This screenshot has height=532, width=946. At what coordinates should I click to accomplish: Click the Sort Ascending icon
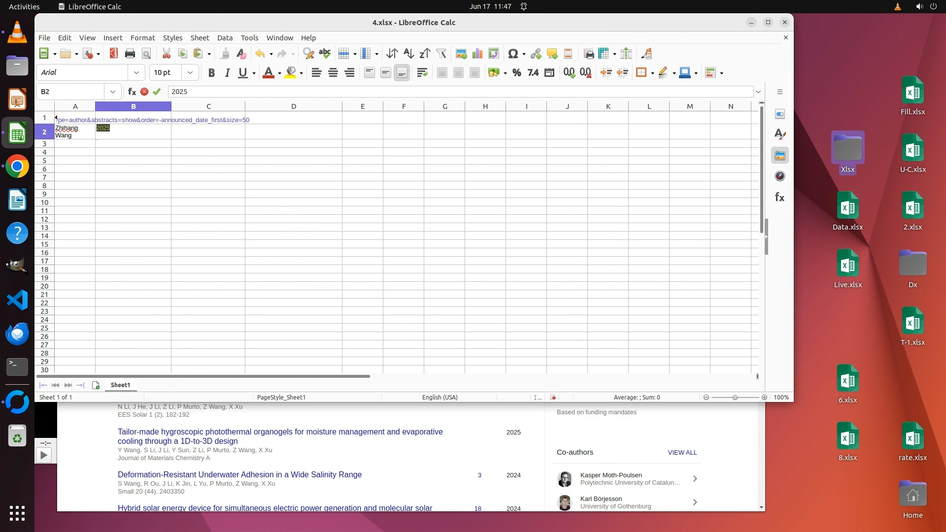pos(408,54)
